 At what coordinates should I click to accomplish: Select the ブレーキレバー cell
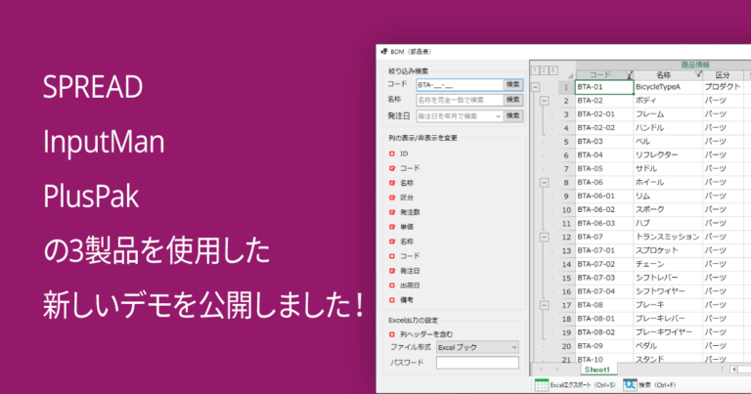tap(668, 319)
